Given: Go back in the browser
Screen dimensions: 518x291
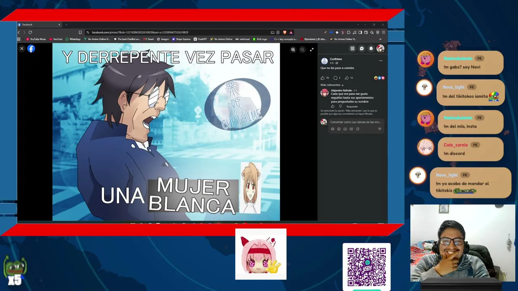Looking at the screenshot, I should (x=19, y=32).
